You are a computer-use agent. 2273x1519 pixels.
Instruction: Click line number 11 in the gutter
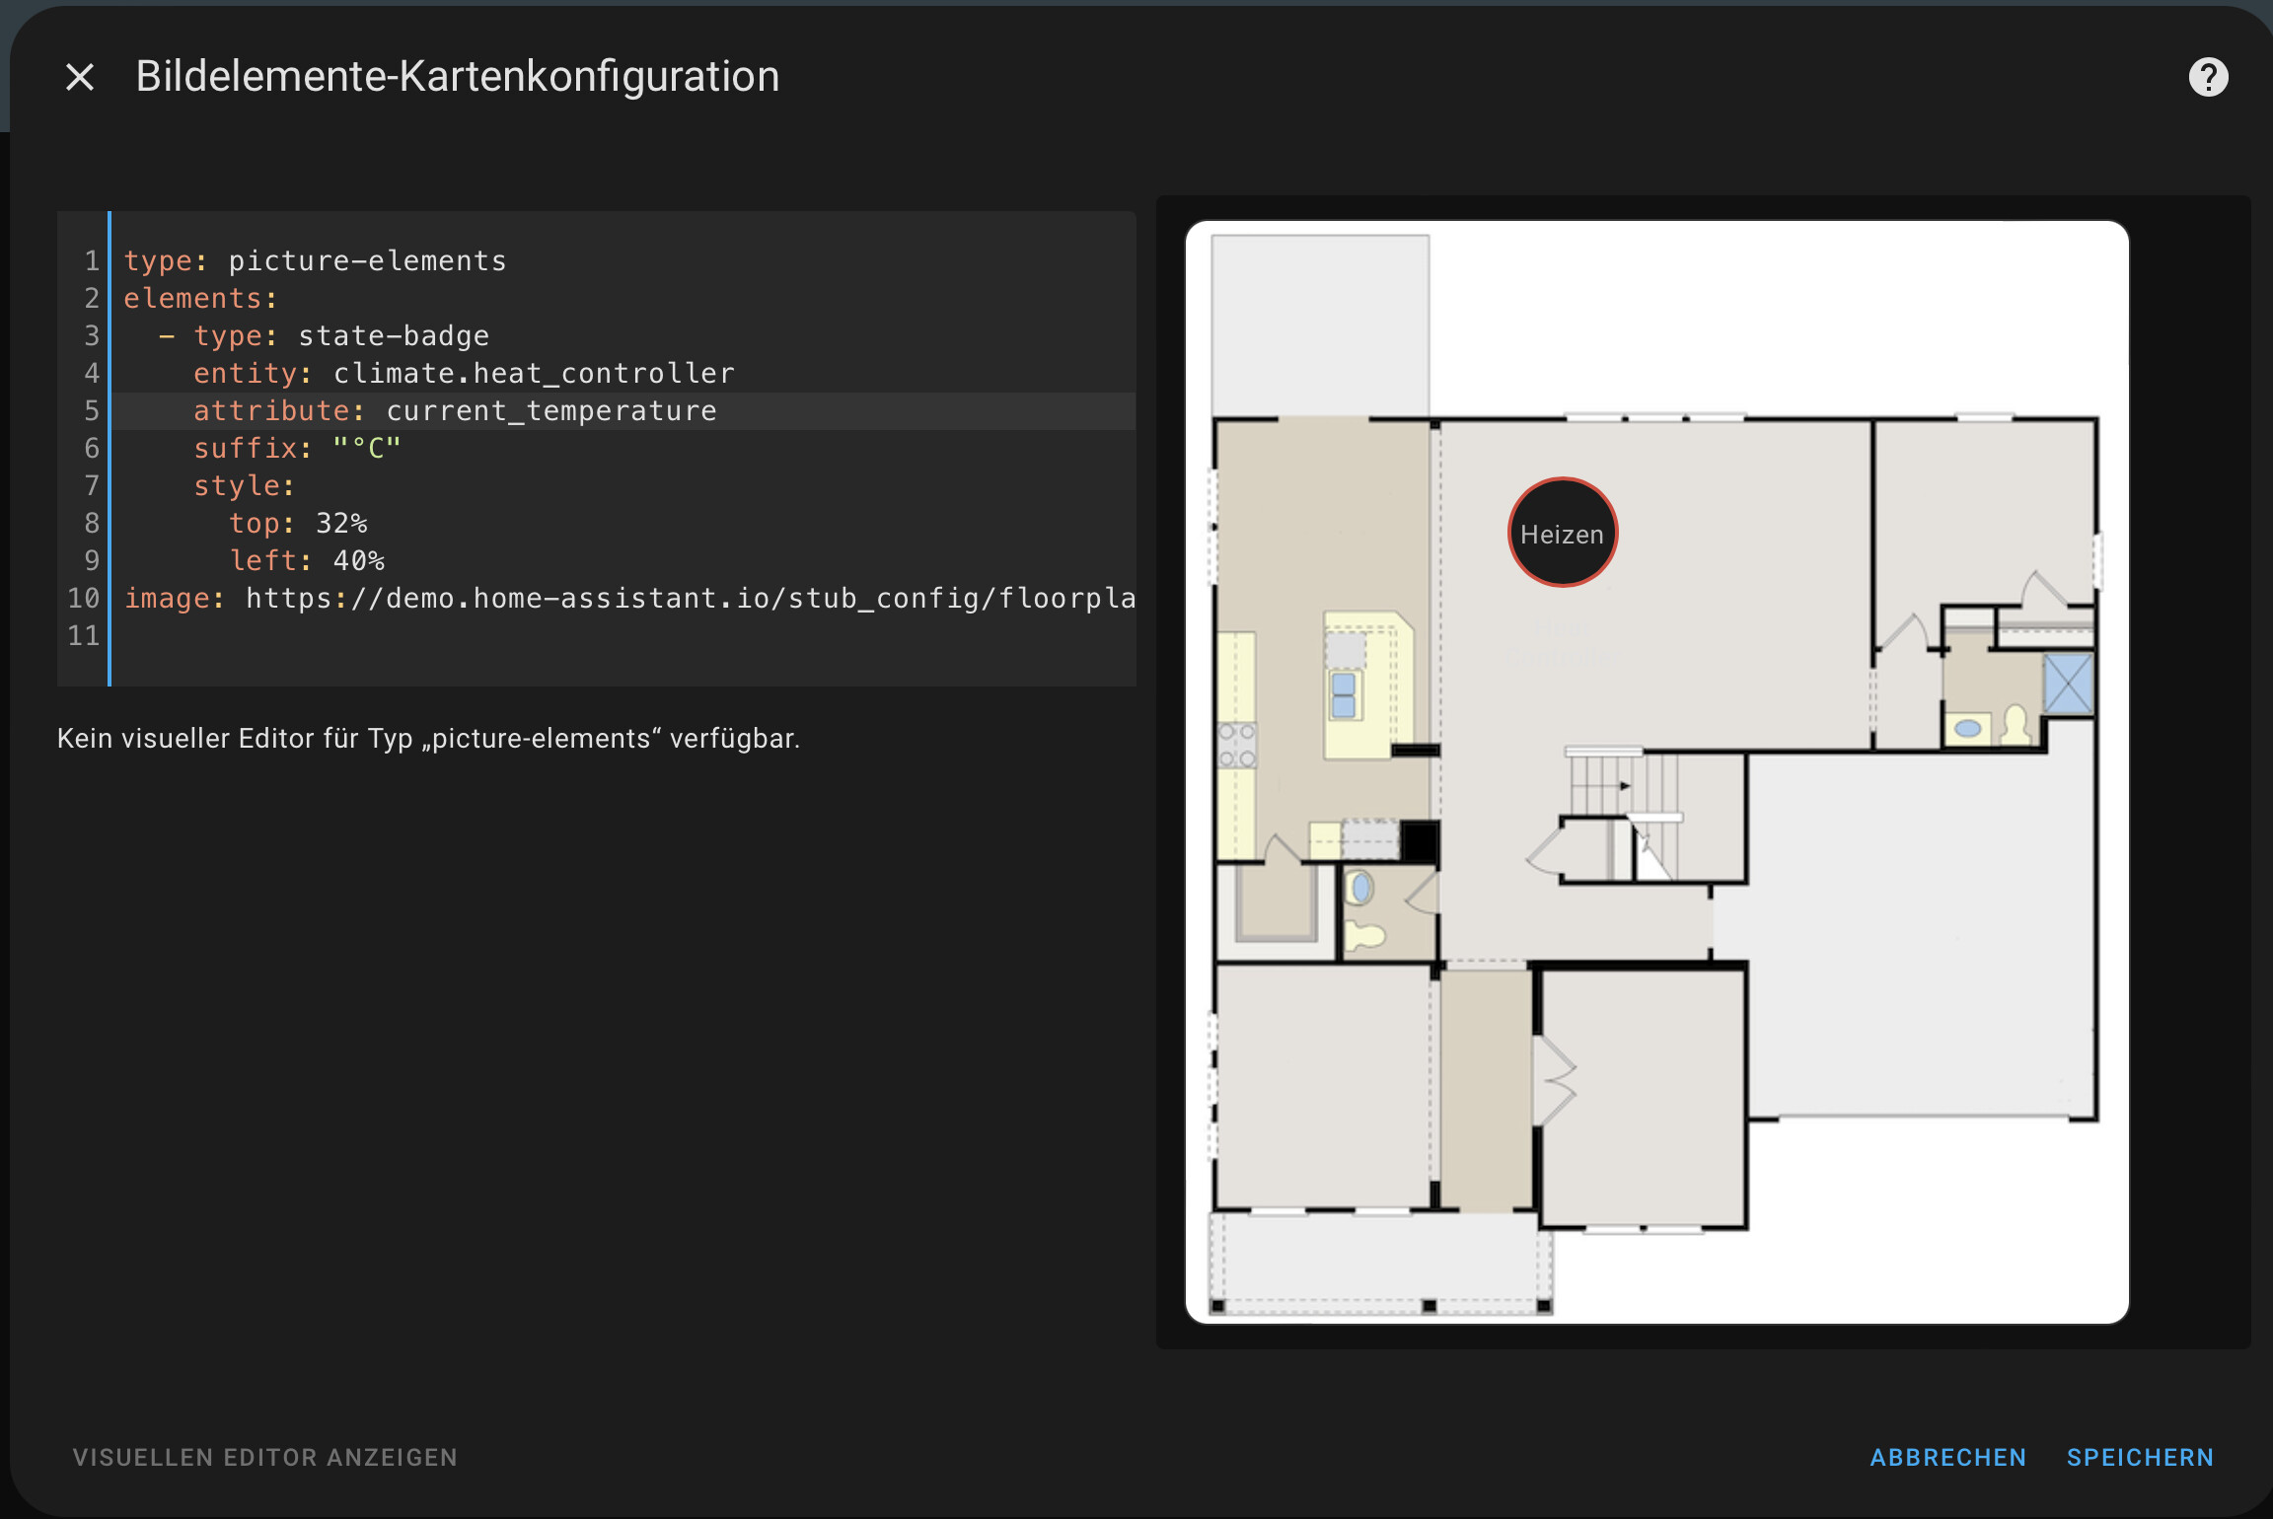point(84,635)
